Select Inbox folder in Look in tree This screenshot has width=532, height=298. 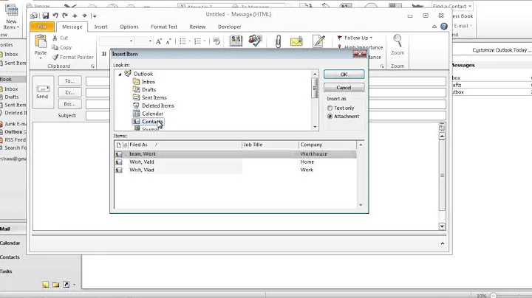pos(149,82)
